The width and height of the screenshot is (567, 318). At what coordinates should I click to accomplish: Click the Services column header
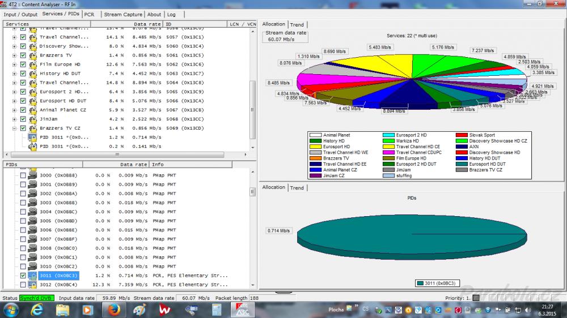46,24
